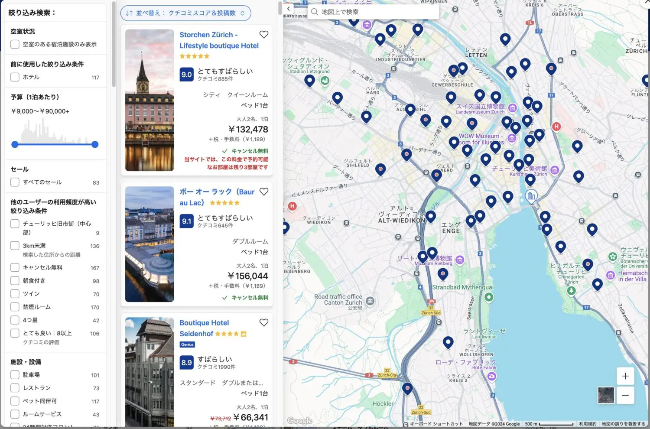Viewport: 650px width, 429px height.
Task: Click the Strandbad Mythenquai green map marker
Action: point(489,297)
